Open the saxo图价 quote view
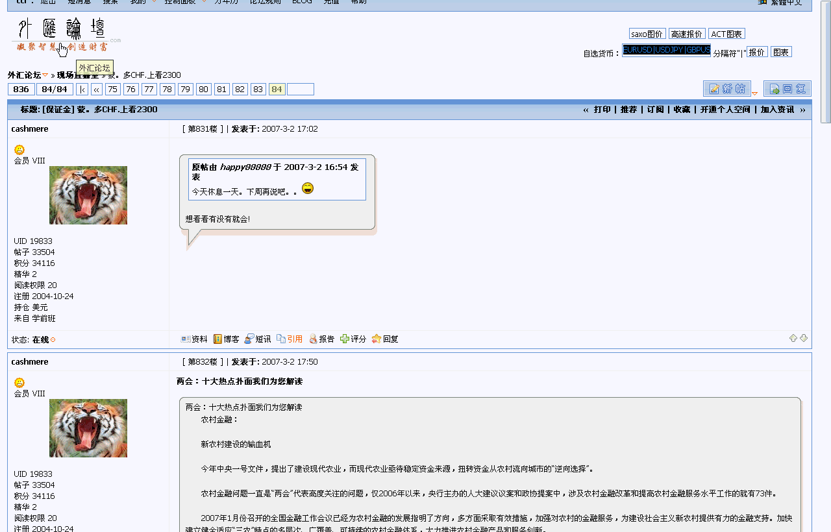Image resolution: width=831 pixels, height=532 pixels. pos(647,33)
